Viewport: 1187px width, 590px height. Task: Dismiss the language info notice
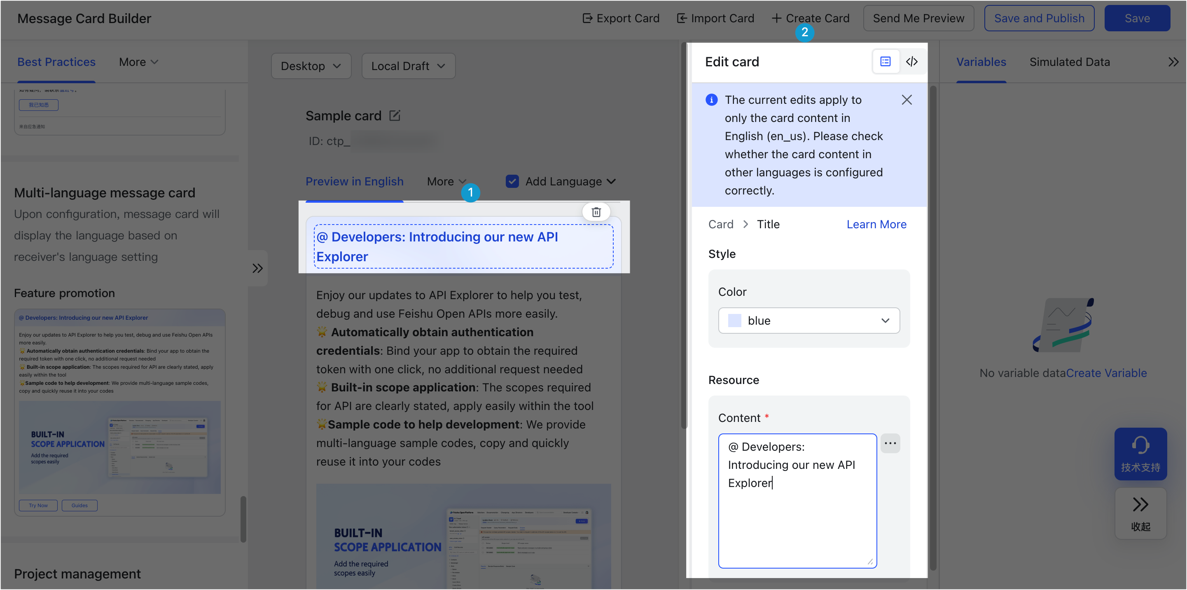(x=907, y=100)
